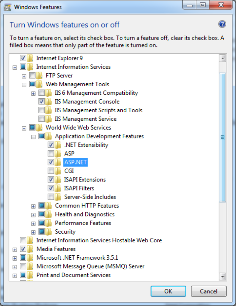This screenshot has height=306, width=236.
Task: Click folder icon beside Web Management Tools
Action: 39,84
